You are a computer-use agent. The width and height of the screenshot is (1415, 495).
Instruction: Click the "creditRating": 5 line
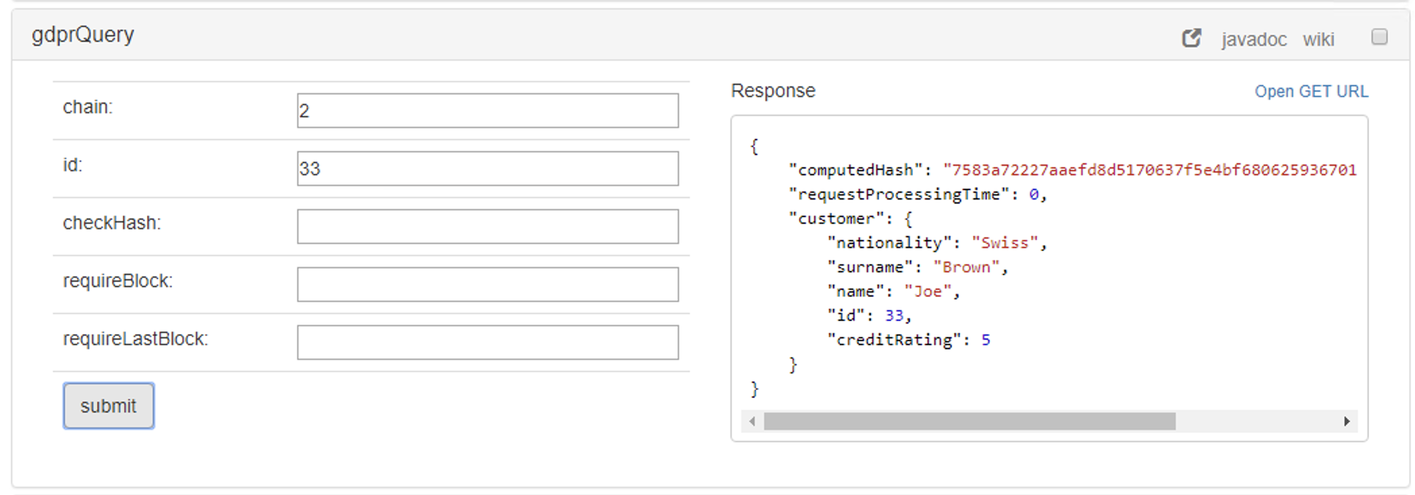[x=909, y=340]
